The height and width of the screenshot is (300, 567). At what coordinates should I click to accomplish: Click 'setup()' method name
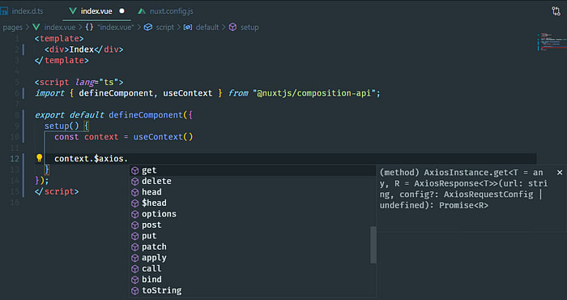[x=62, y=126]
